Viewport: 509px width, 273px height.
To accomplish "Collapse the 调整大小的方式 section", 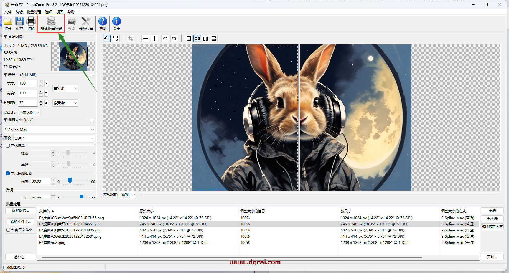I will [5, 120].
